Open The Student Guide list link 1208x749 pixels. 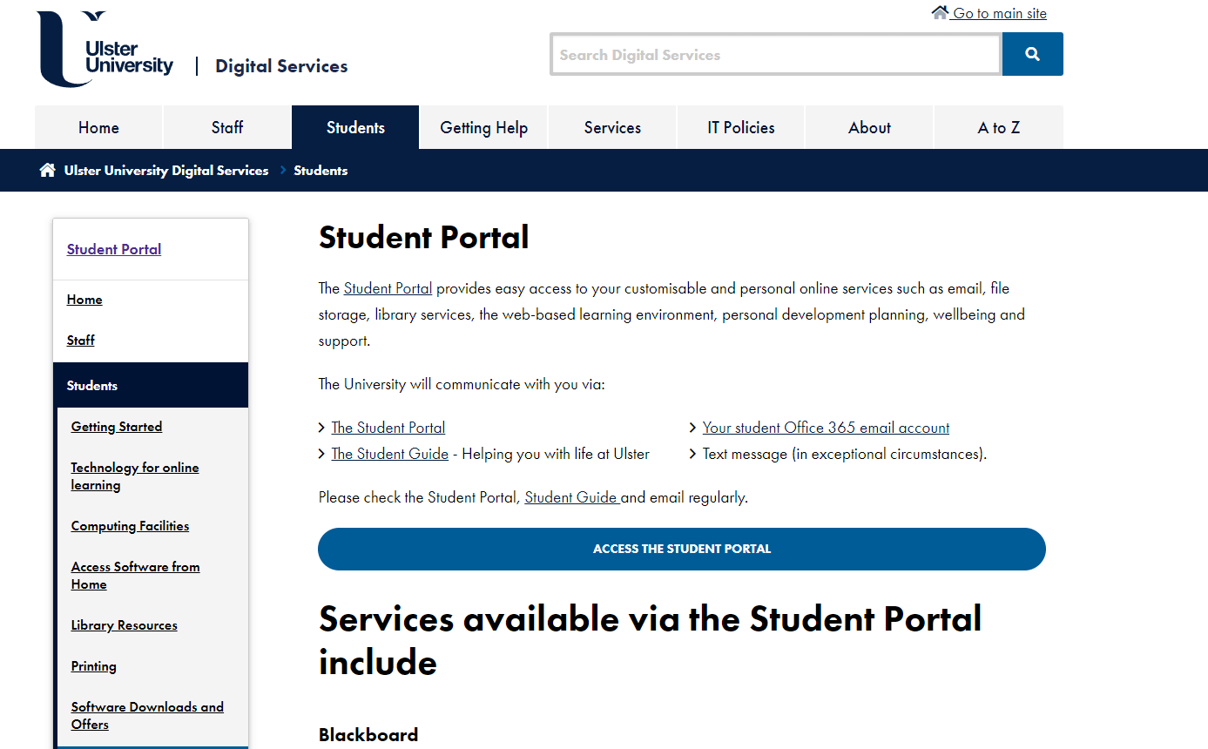click(390, 454)
